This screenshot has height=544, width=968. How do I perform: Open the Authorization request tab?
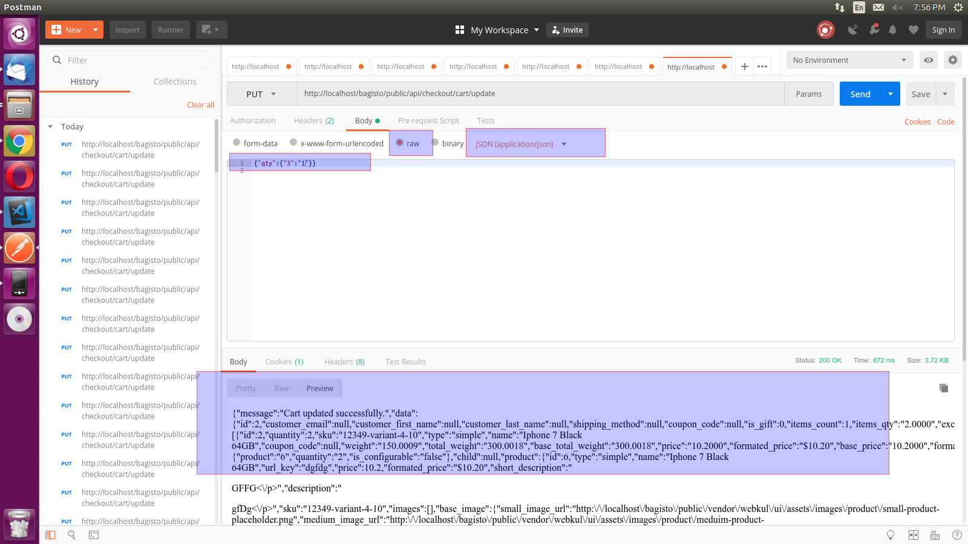point(253,120)
